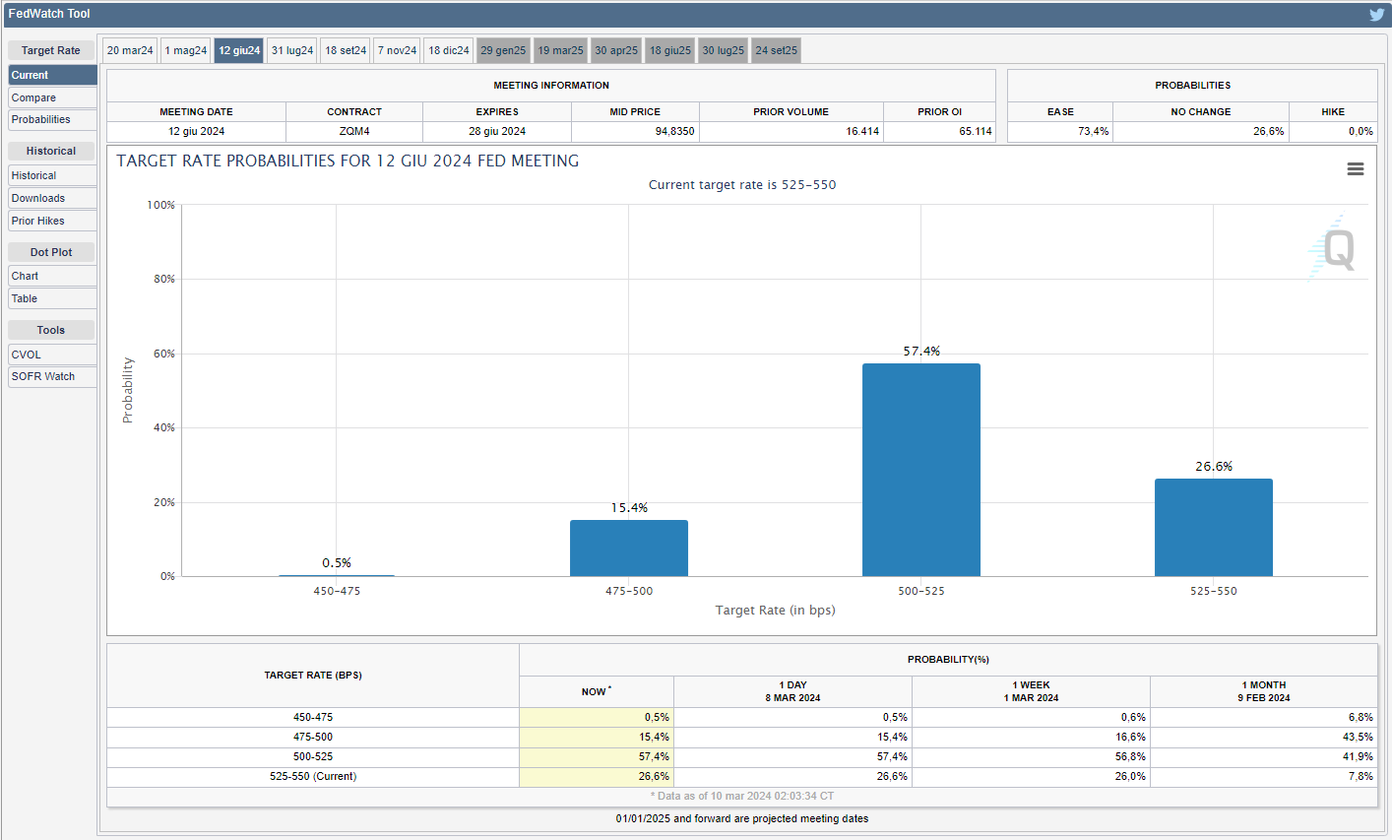Open Prior Hikes page
Viewport: 1392px width, 840px height.
tap(52, 221)
